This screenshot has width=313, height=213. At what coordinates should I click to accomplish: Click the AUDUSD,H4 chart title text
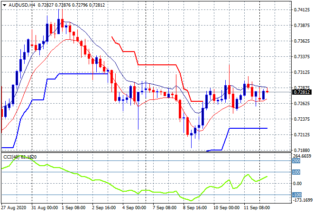[22, 5]
